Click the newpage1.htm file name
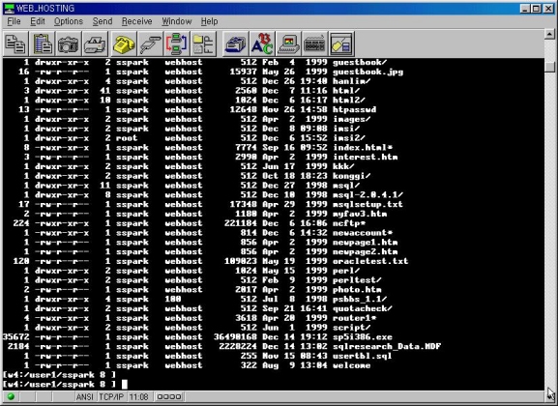 [x=366, y=243]
